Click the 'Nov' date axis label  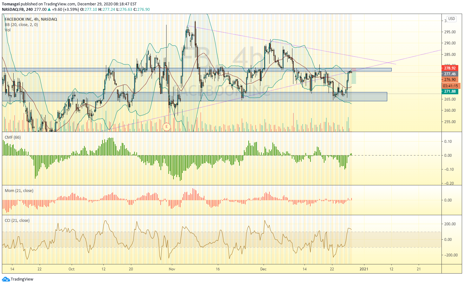[x=172, y=269]
